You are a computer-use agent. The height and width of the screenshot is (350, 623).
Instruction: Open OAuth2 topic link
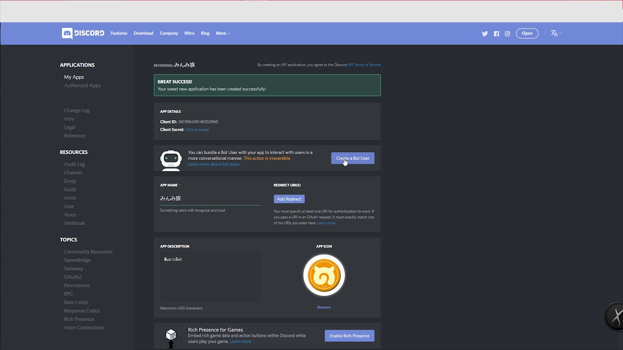click(72, 277)
